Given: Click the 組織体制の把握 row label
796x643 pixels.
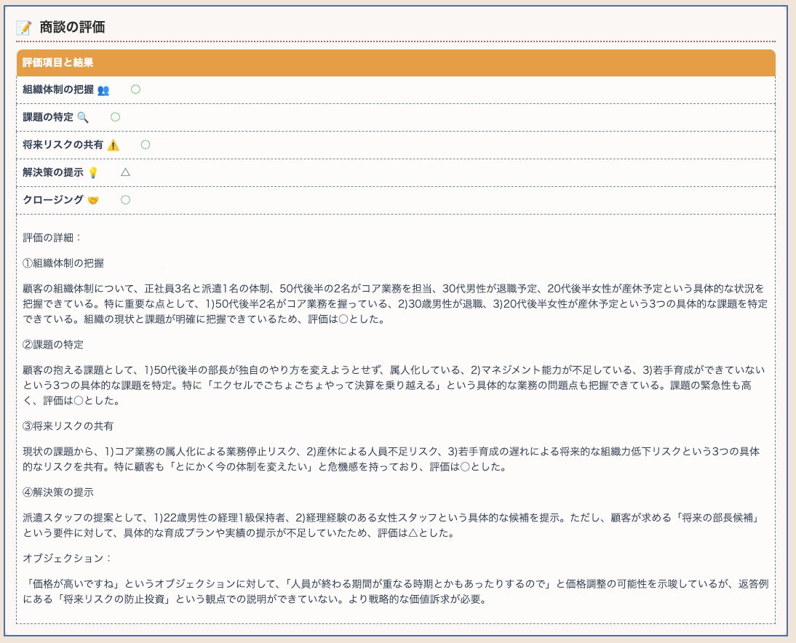Looking at the screenshot, I should pyautogui.click(x=58, y=89).
